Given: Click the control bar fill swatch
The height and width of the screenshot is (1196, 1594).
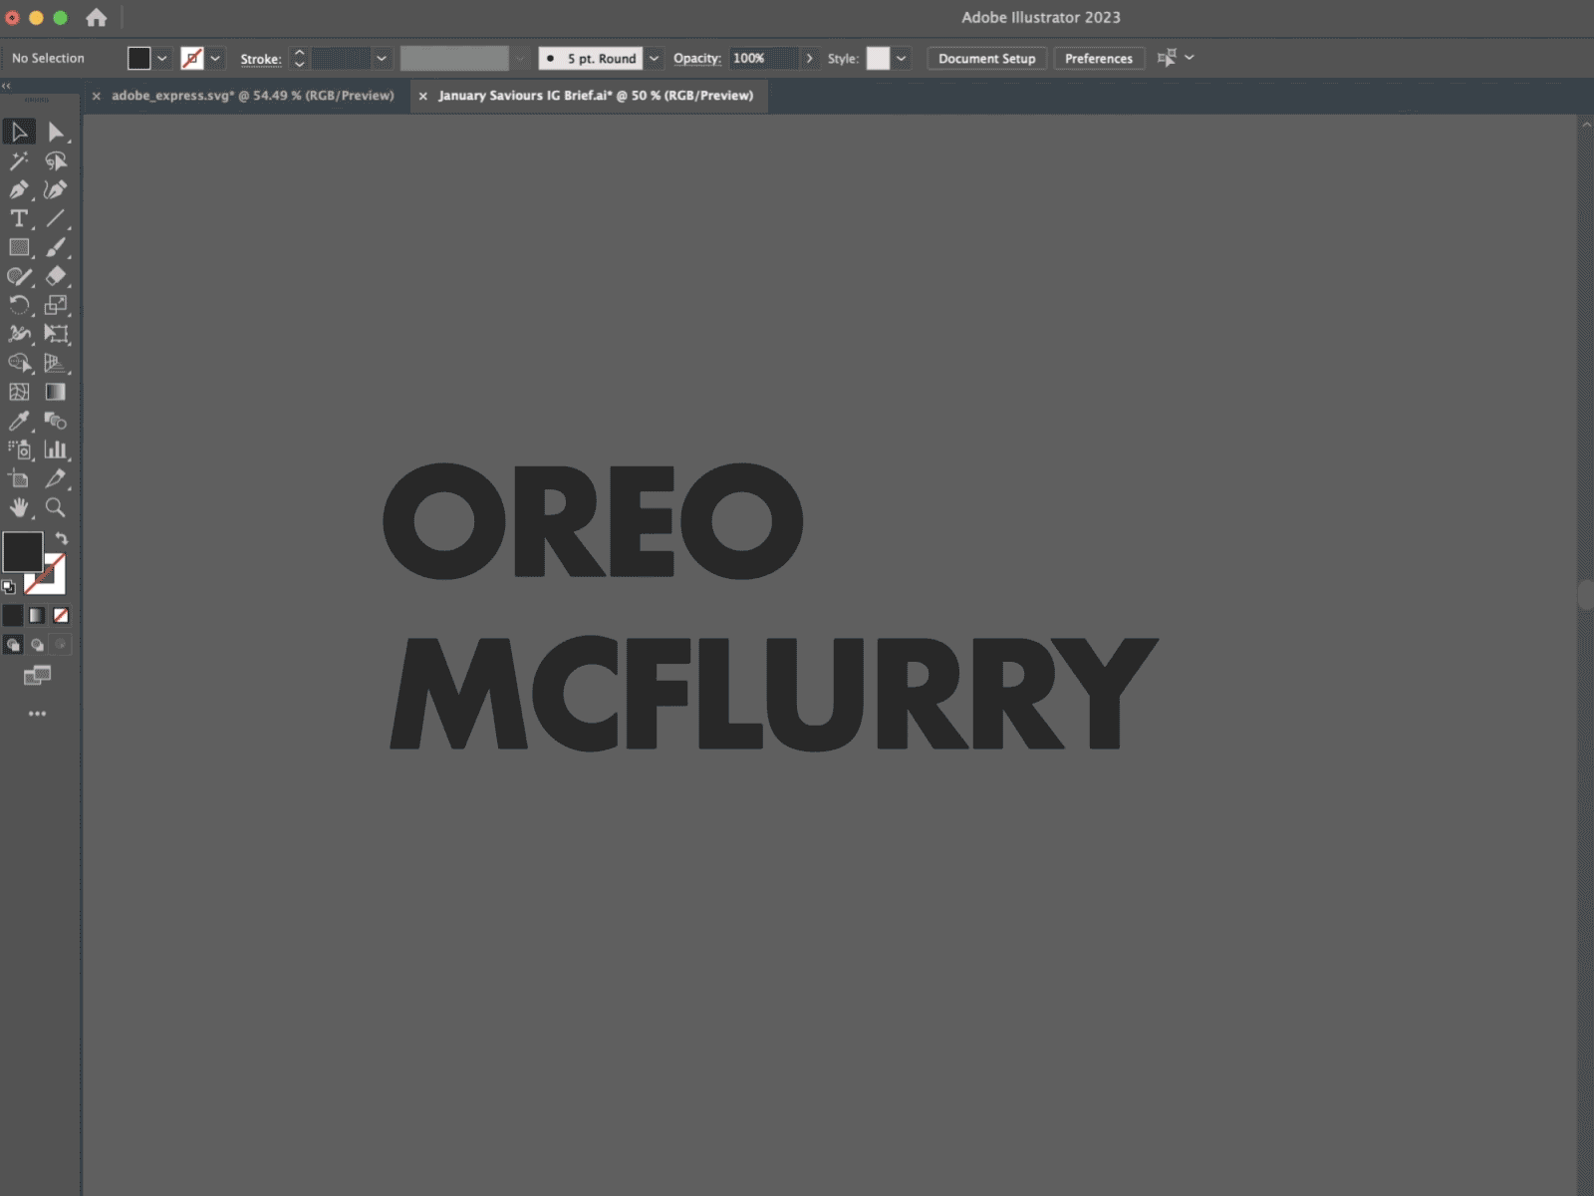Looking at the screenshot, I should pyautogui.click(x=139, y=58).
